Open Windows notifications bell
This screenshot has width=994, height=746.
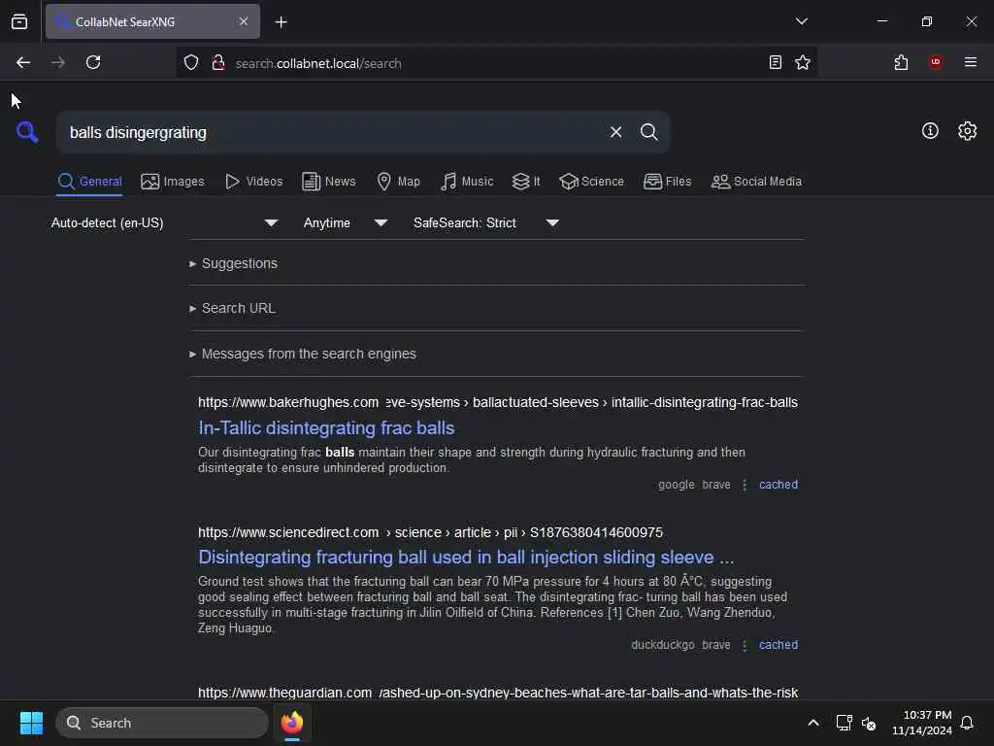(x=967, y=723)
